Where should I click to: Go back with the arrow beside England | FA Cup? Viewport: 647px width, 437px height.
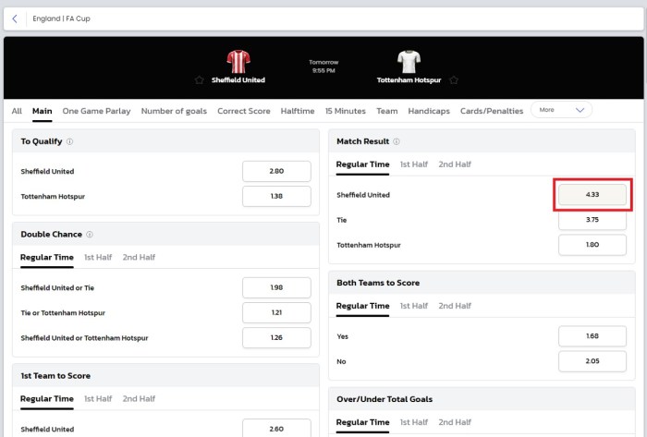coord(15,18)
